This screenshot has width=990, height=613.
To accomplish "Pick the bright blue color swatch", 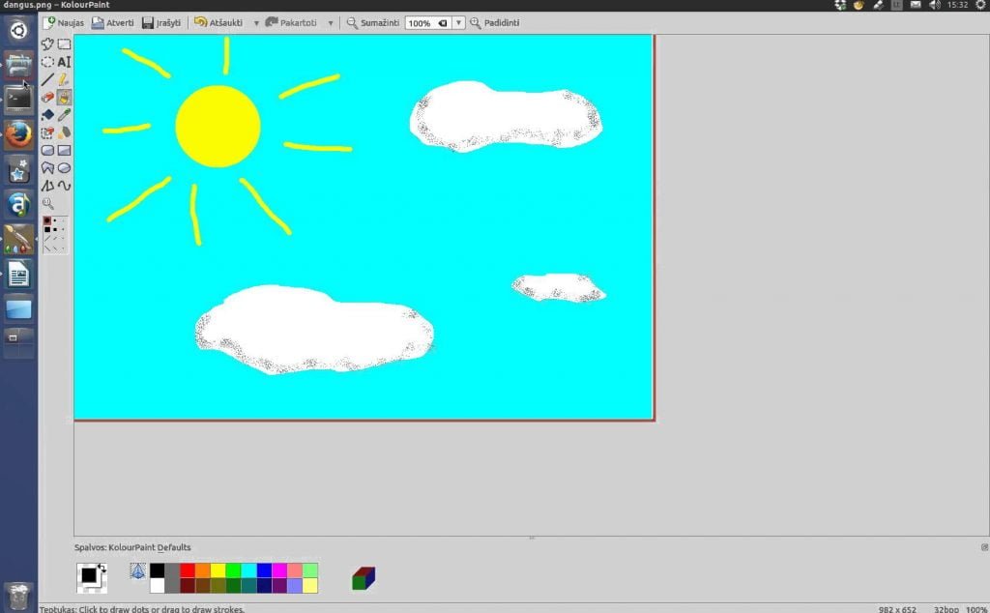I will pos(264,570).
